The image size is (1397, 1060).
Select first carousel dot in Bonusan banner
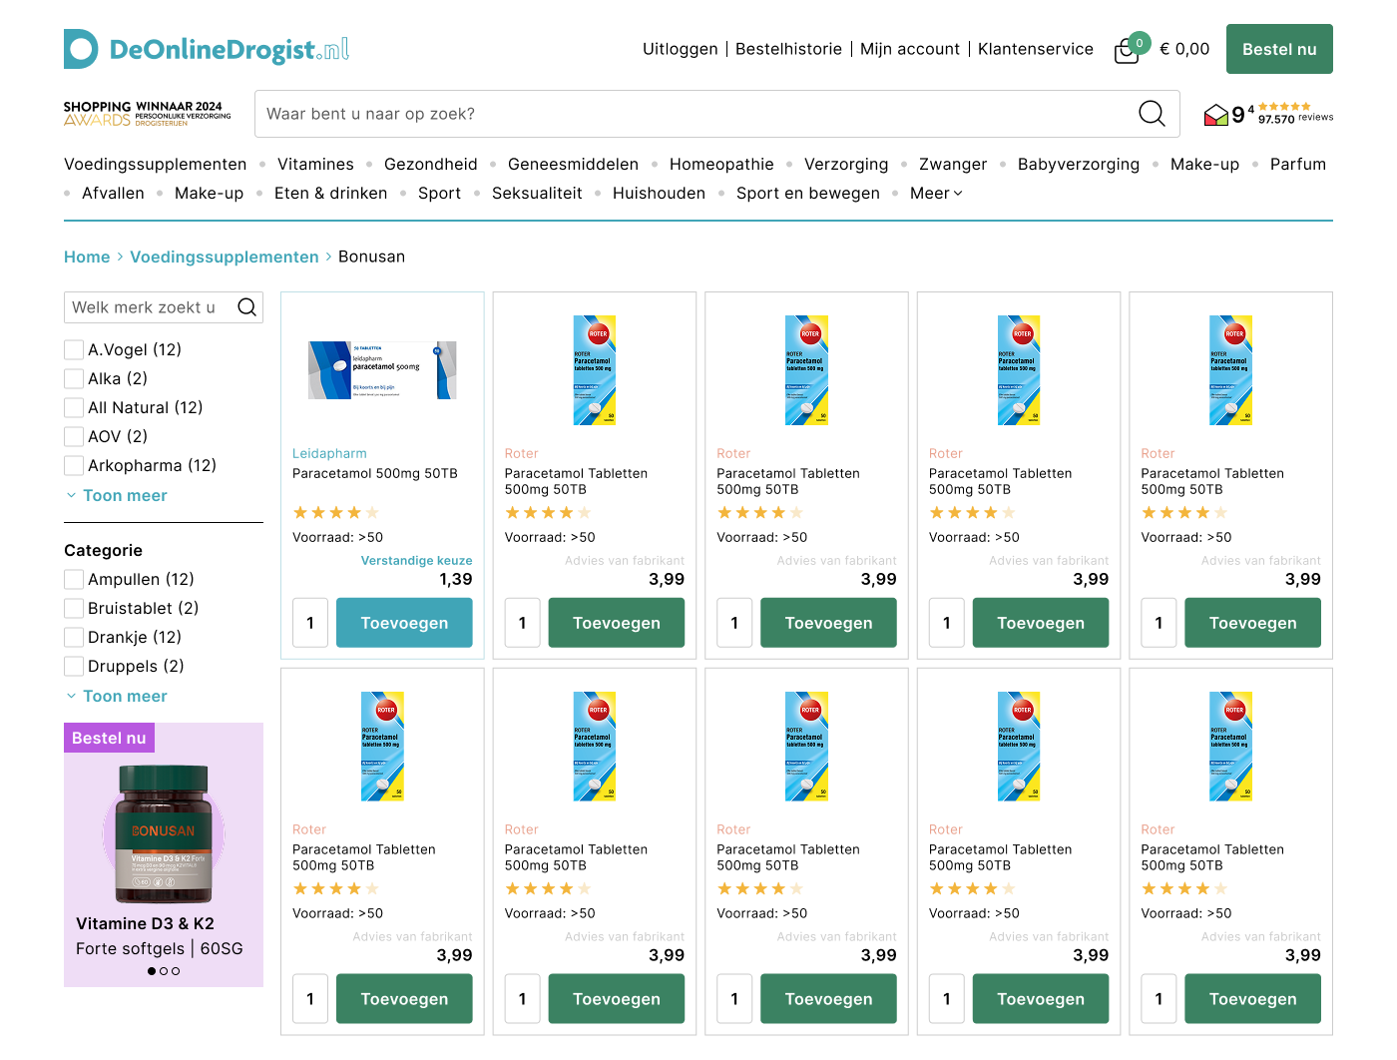pyautogui.click(x=152, y=971)
